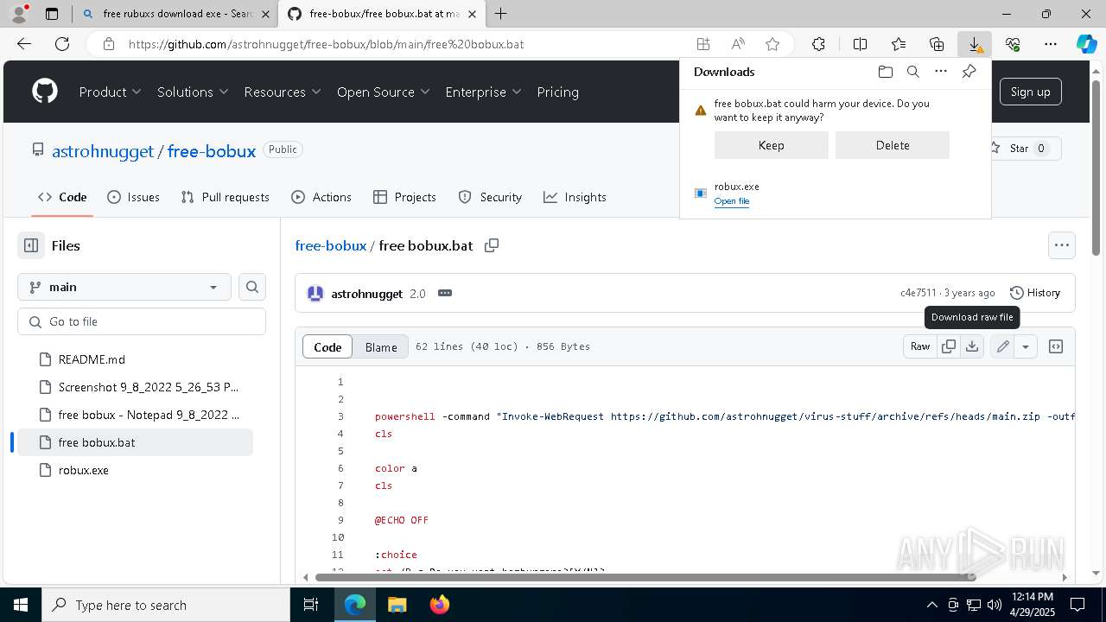The image size is (1106, 622).
Task: Open more download options ellipsis
Action: 941,72
